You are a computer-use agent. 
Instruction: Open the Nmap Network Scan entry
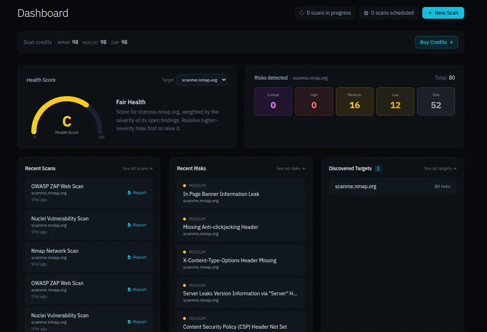coord(89,257)
